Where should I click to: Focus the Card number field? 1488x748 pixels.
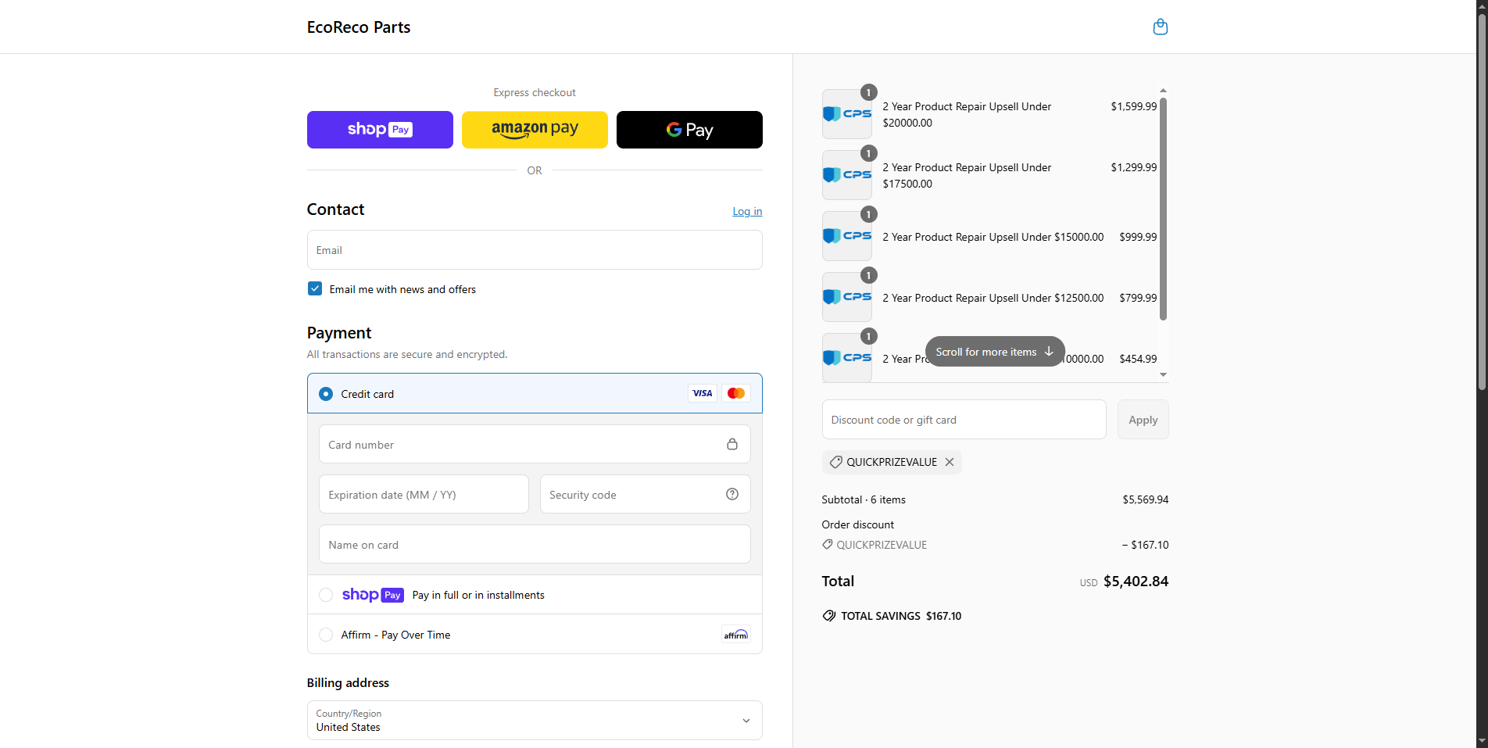pos(535,444)
